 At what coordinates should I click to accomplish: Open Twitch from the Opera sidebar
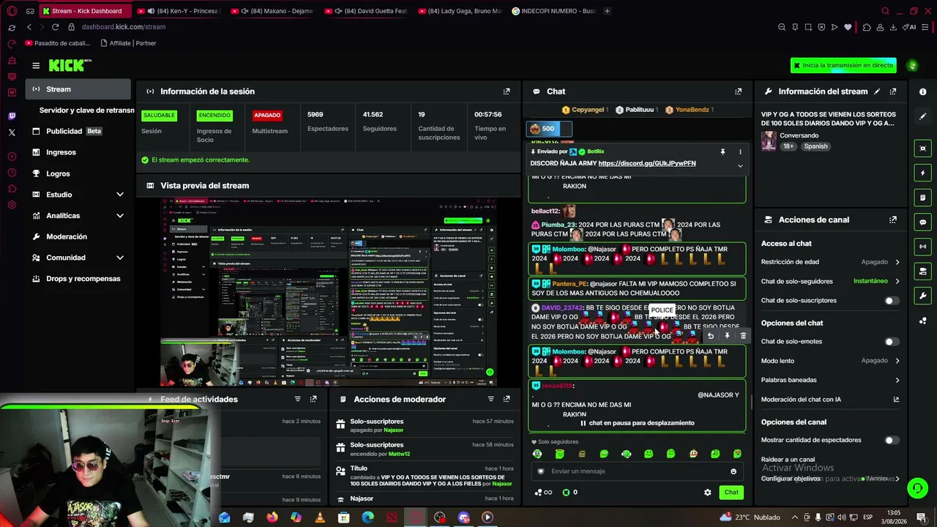coord(12,116)
